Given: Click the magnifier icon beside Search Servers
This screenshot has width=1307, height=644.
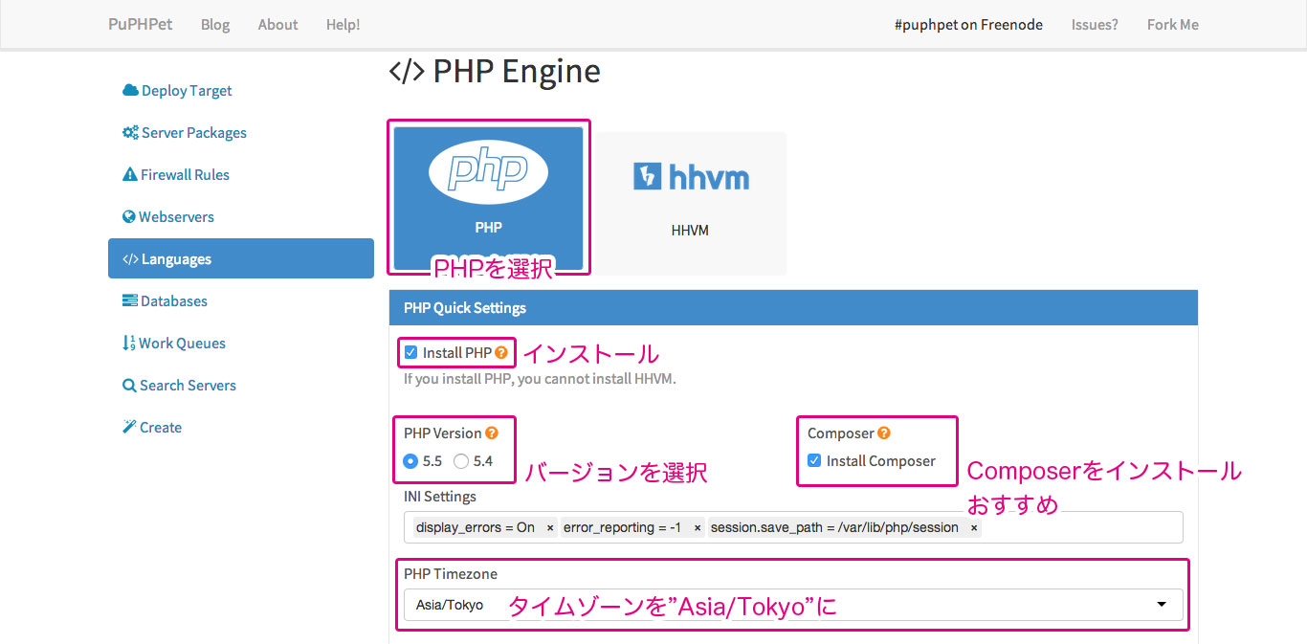Looking at the screenshot, I should [x=129, y=386].
